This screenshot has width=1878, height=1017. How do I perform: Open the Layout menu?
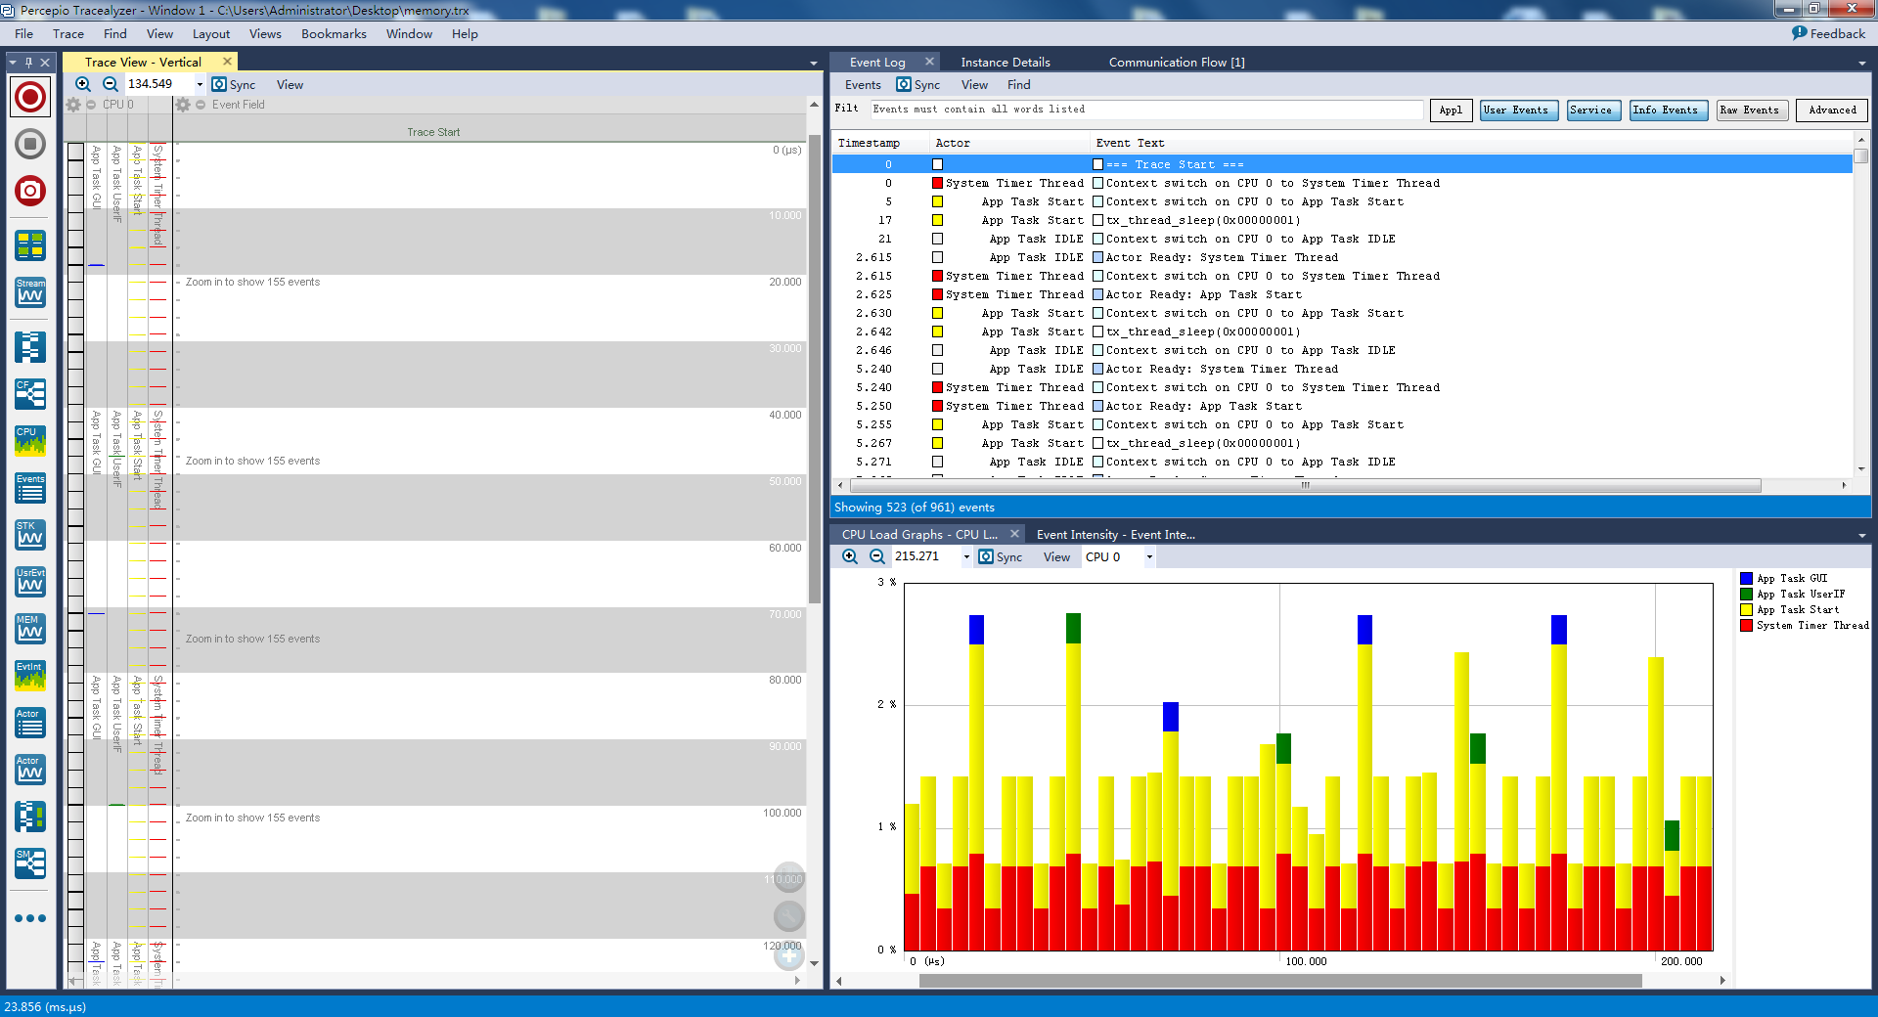pyautogui.click(x=211, y=33)
